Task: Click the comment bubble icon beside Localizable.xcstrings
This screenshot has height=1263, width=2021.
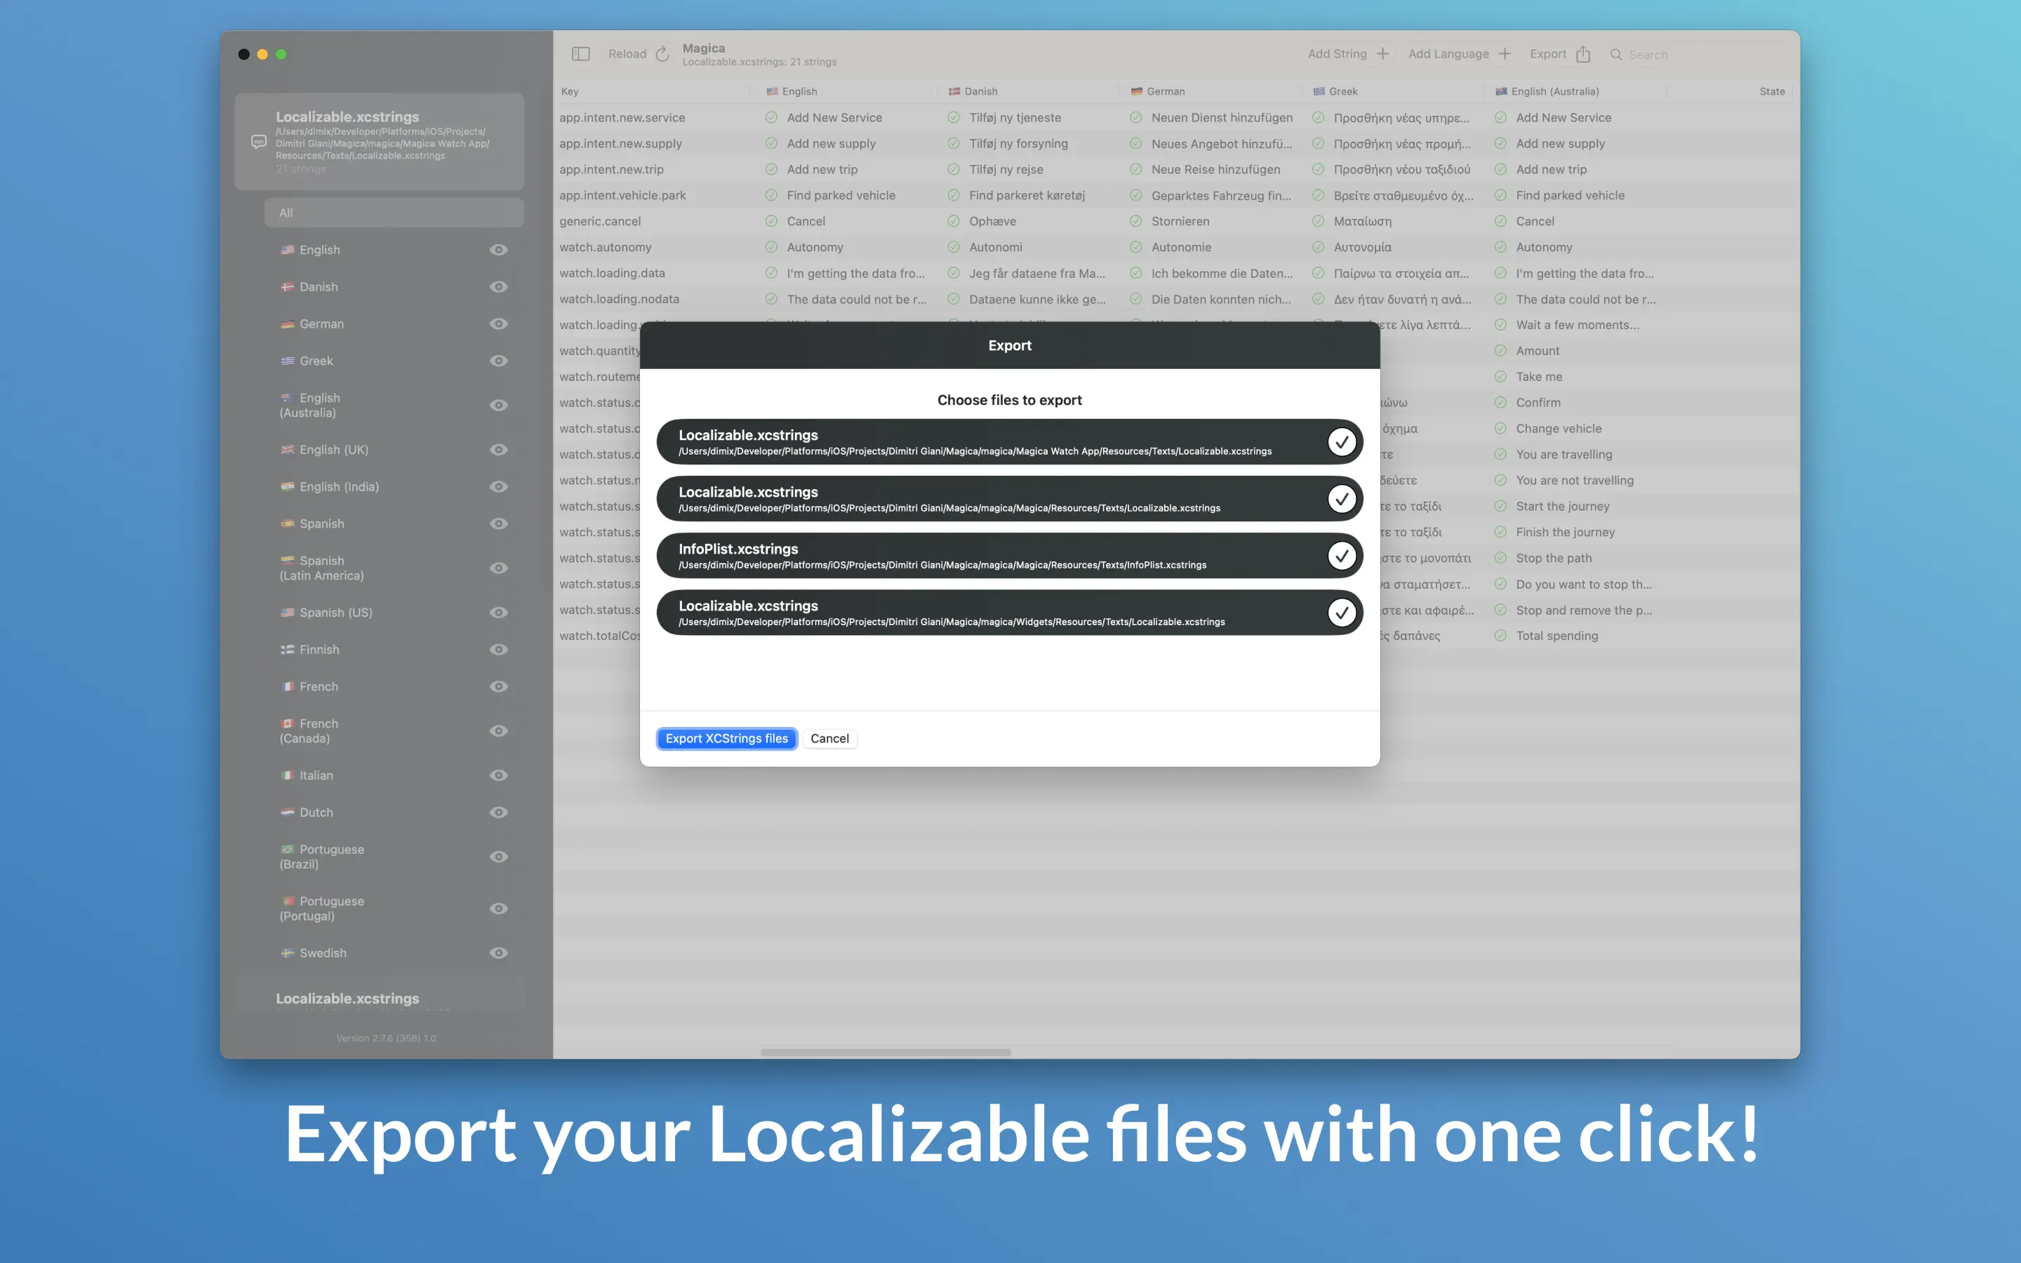Action: pyautogui.click(x=259, y=142)
